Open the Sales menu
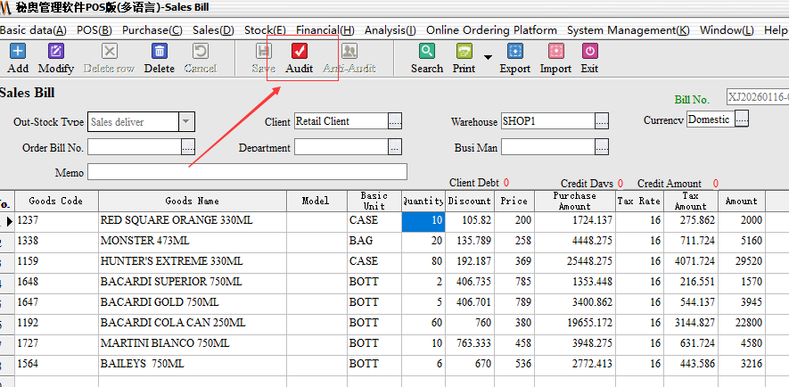 [213, 30]
